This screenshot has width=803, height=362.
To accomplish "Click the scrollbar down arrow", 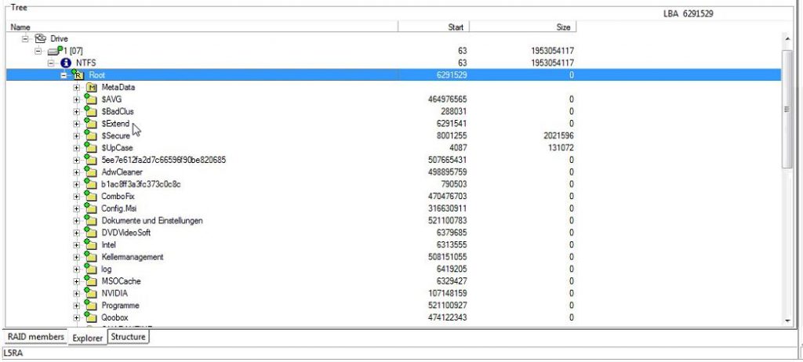I will tap(787, 319).
